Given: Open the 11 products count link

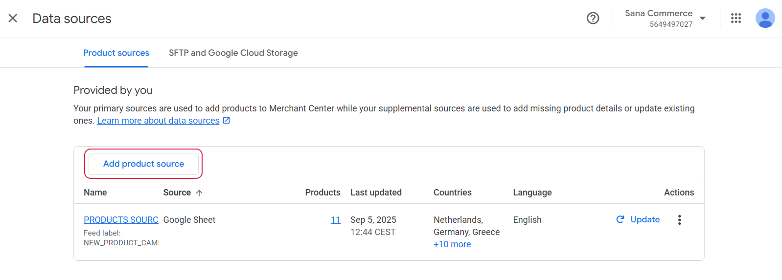Looking at the screenshot, I should coord(335,220).
